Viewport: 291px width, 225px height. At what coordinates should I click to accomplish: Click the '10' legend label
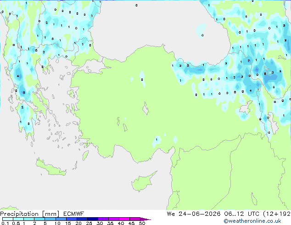coord(57,223)
